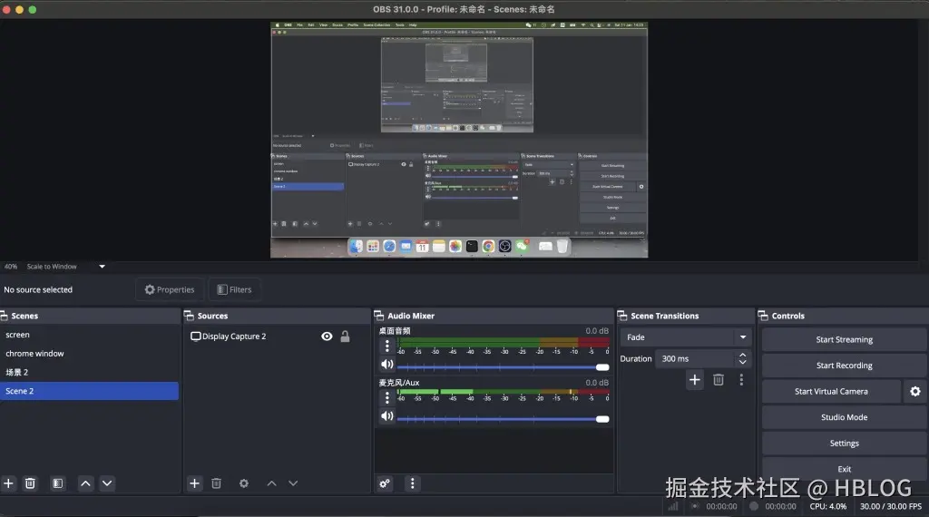The width and height of the screenshot is (929, 517).
Task: Adjust 桌面音频 volume slider
Action: (503, 367)
